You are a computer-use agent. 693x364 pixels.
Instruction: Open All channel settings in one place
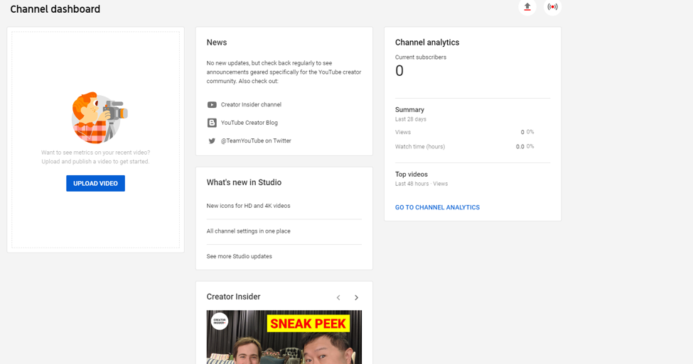pyautogui.click(x=248, y=231)
